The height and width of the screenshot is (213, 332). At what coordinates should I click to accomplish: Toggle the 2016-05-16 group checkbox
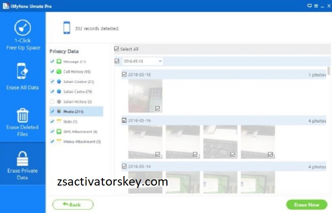point(124,120)
